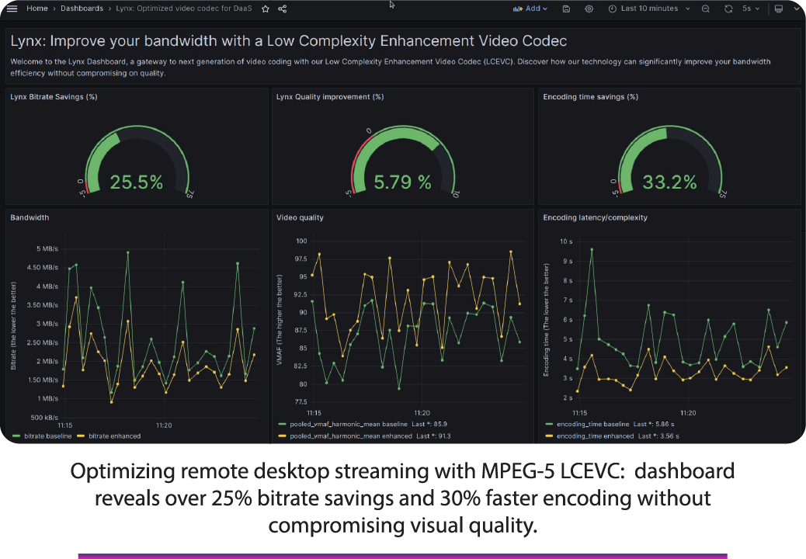Image resolution: width=806 pixels, height=559 pixels.
Task: Open Lynx Quality improvement panel title
Action: (x=330, y=96)
